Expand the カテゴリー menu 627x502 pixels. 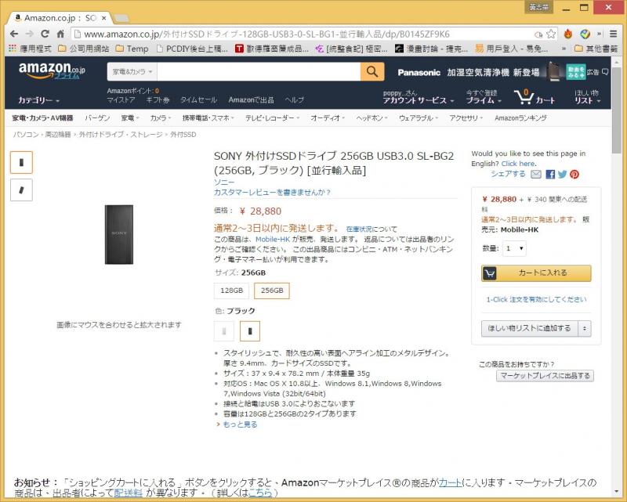[38, 100]
